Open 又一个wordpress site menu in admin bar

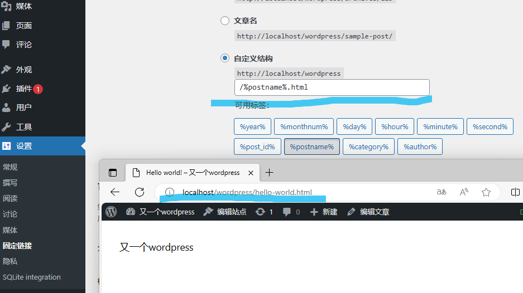coord(160,212)
